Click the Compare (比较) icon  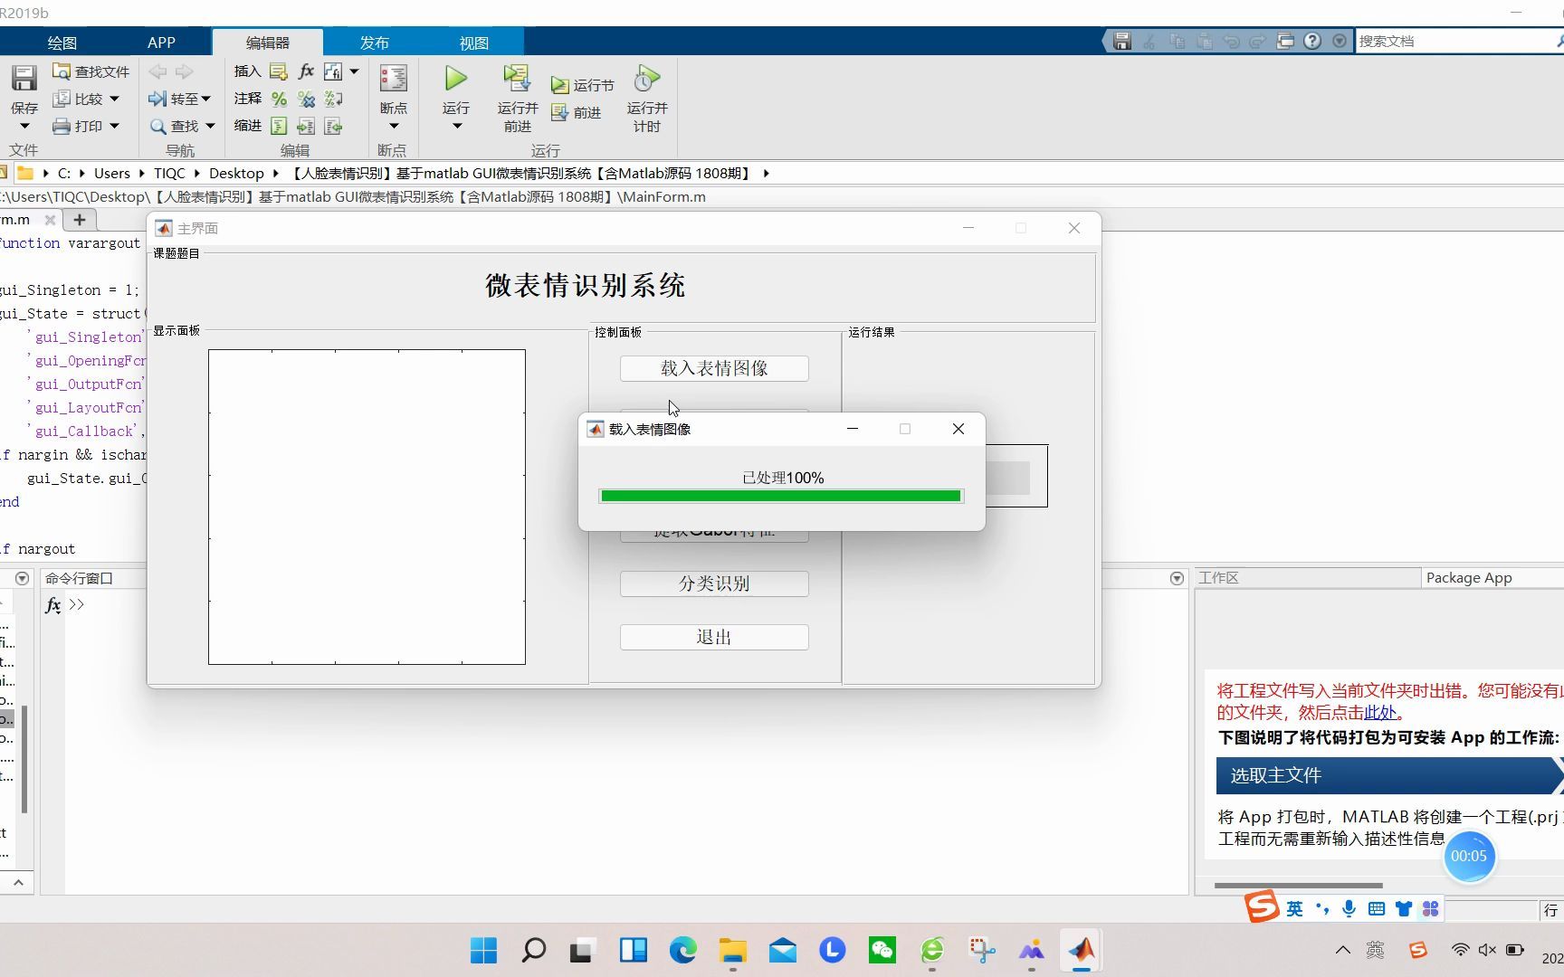[62, 99]
